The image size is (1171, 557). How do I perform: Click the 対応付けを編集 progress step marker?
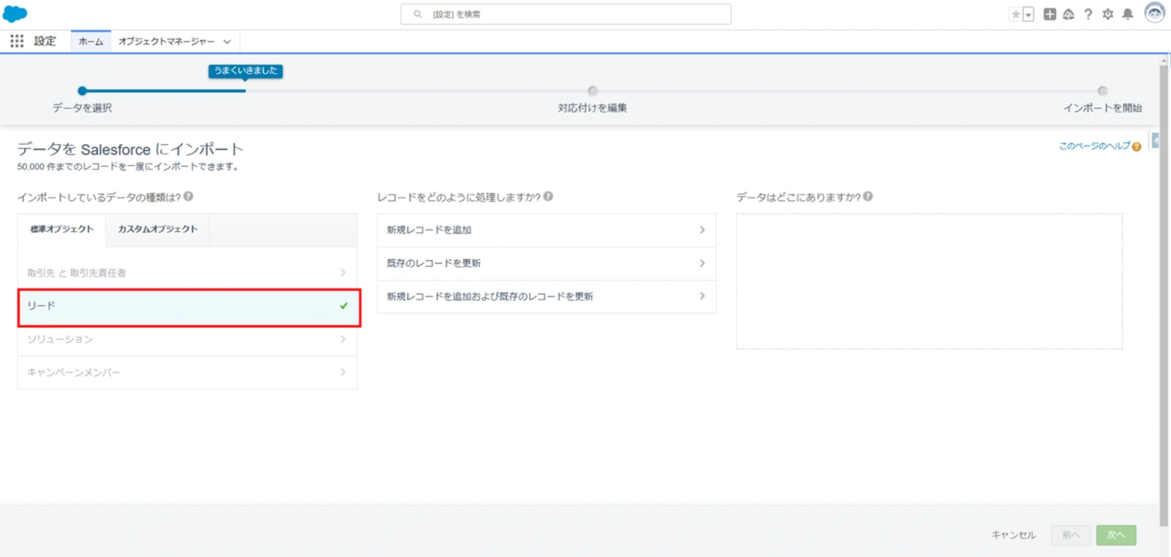point(593,91)
